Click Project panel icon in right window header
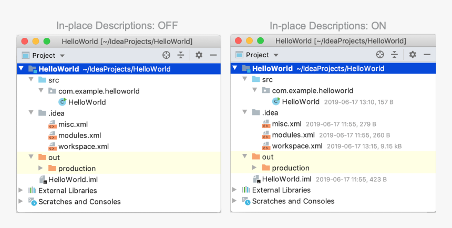Image resolution: width=452 pixels, height=228 pixels. pos(239,55)
